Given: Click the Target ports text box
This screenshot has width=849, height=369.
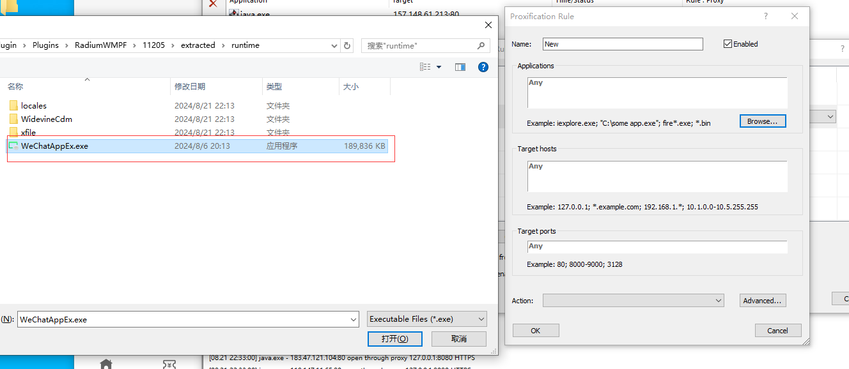Looking at the screenshot, I should pyautogui.click(x=657, y=246).
